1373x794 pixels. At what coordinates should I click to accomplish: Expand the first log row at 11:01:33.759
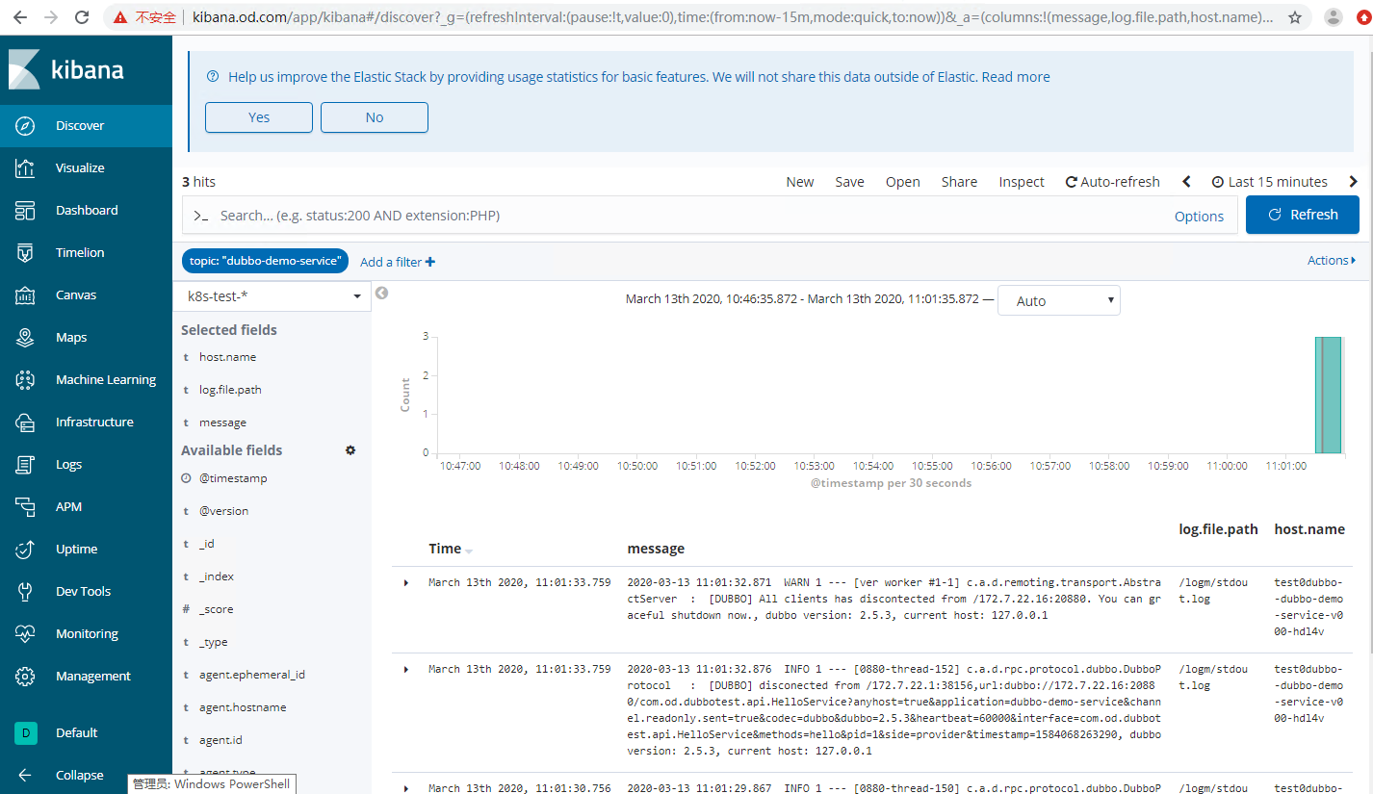[406, 583]
